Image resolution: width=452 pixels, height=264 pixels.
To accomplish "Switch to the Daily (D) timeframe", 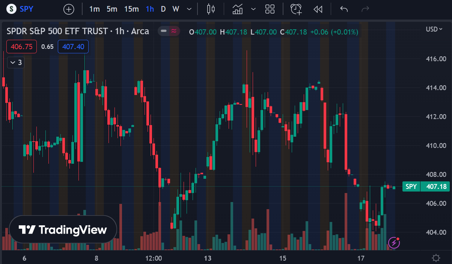I will tap(163, 9).
